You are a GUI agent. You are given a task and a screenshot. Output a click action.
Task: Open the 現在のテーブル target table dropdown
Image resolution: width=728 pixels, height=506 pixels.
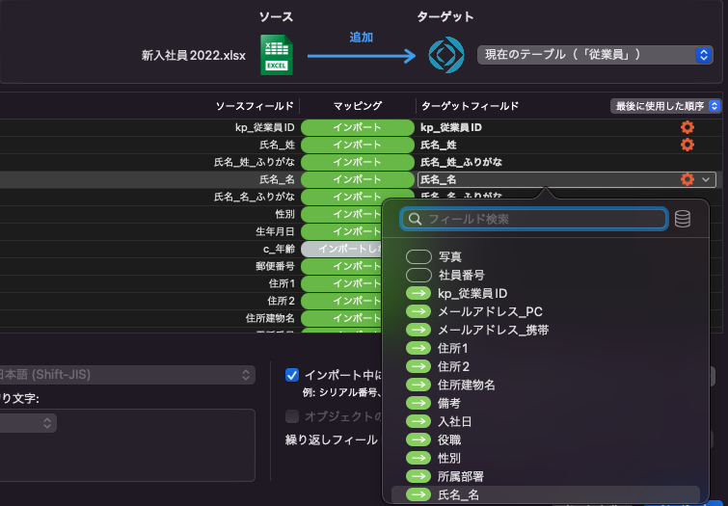[x=595, y=55]
